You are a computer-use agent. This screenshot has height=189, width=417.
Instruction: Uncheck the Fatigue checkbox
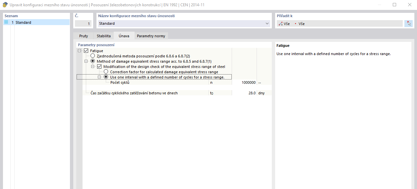[86, 51]
